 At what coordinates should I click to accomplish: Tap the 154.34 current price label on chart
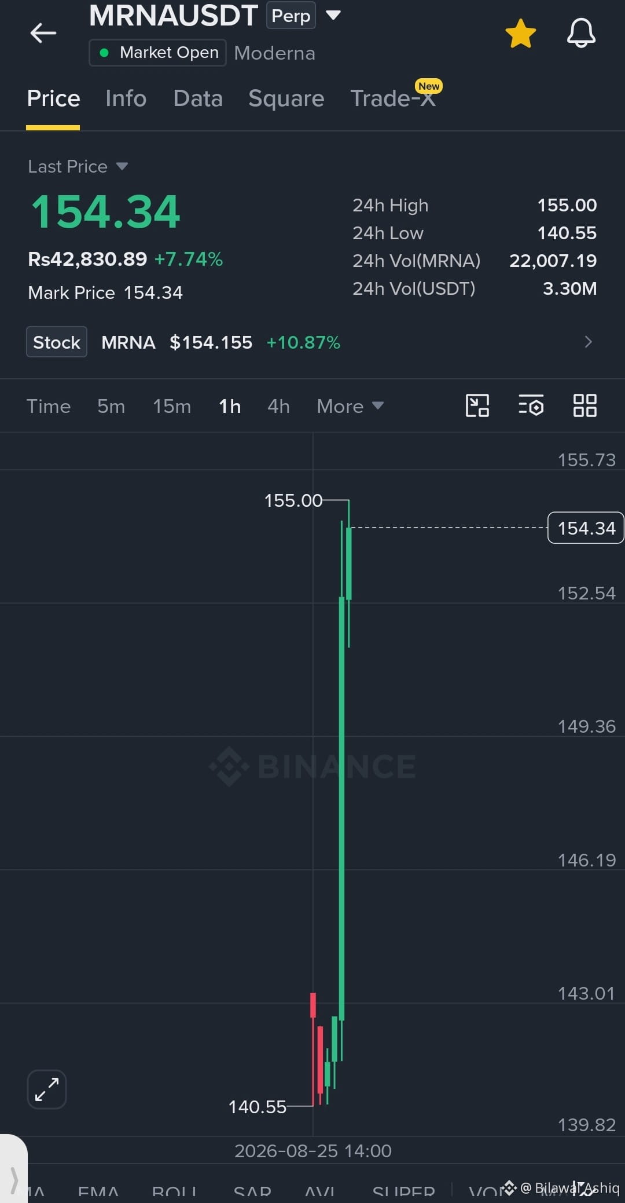586,528
